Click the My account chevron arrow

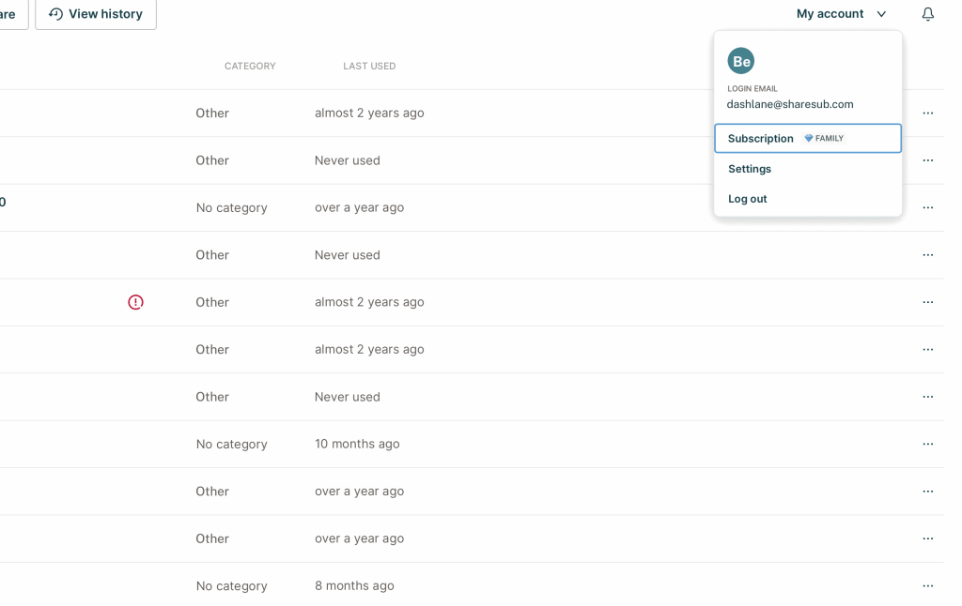click(881, 14)
